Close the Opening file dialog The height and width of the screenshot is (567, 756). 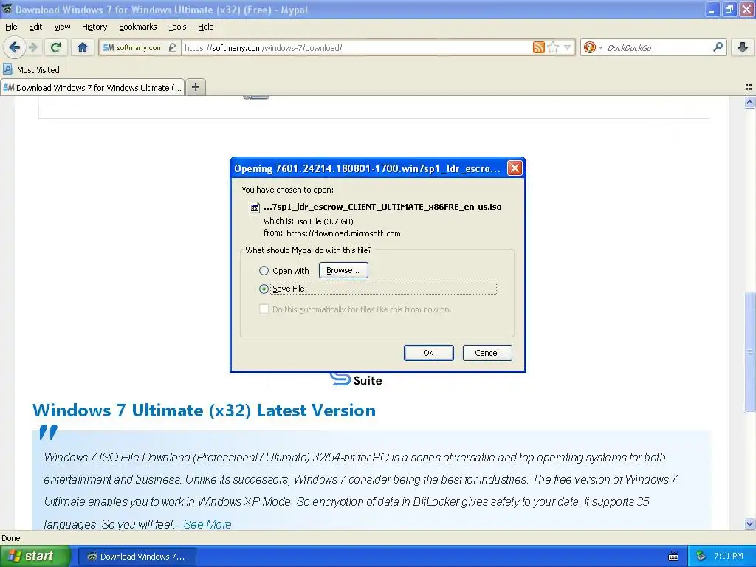point(515,168)
